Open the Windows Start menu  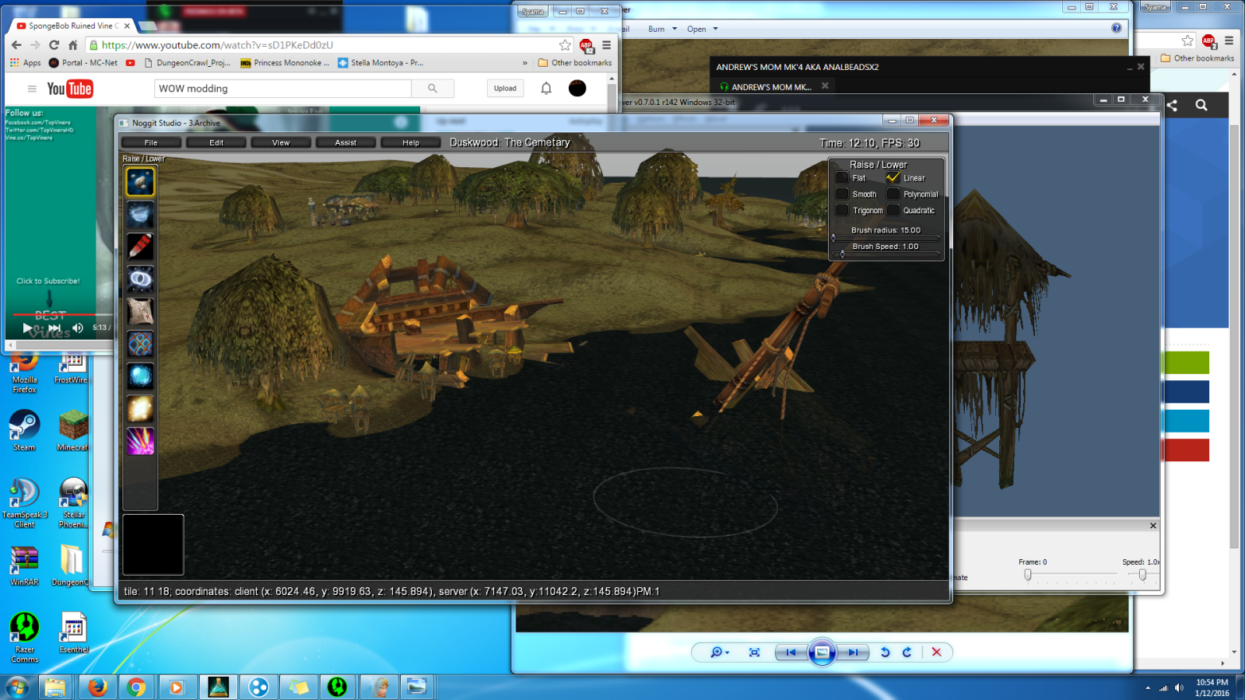pos(17,688)
